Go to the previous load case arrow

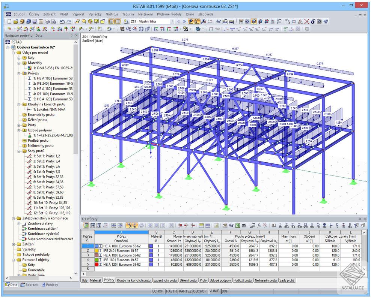click(178, 21)
